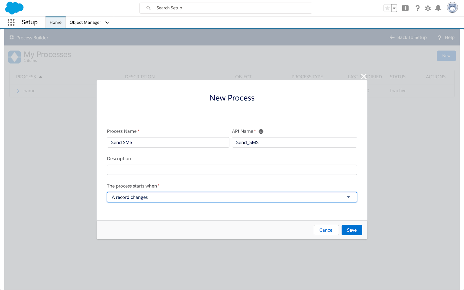Sort by PROCESS column header
This screenshot has height=290, width=464.
29,77
